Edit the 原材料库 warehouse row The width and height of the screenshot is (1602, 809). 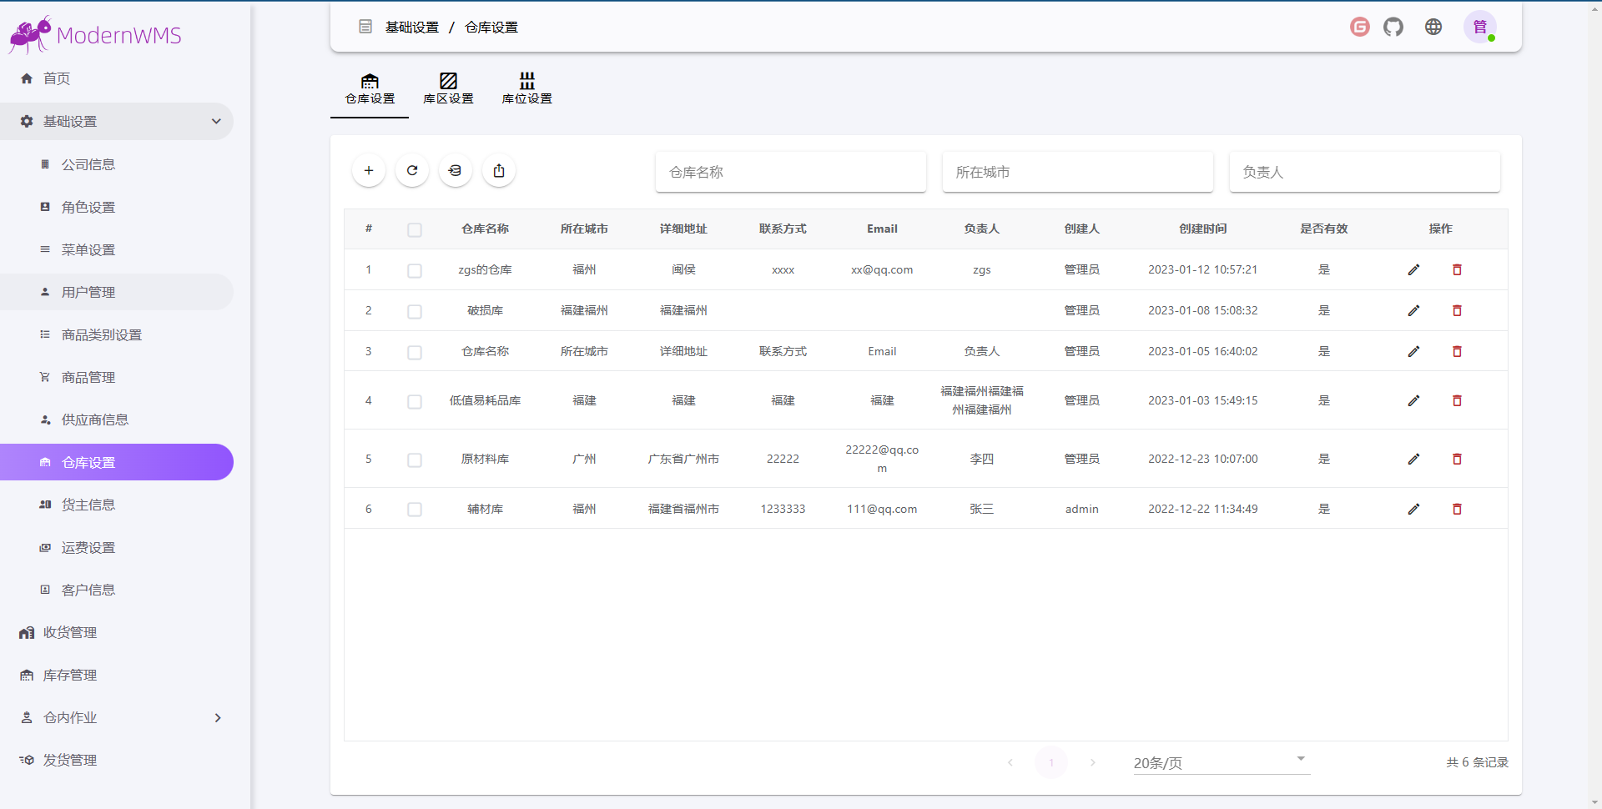click(x=1413, y=460)
